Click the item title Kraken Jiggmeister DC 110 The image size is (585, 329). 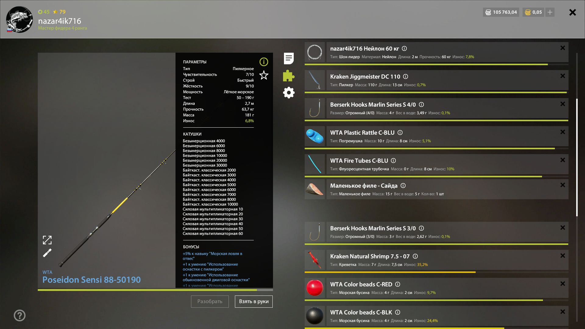click(365, 76)
